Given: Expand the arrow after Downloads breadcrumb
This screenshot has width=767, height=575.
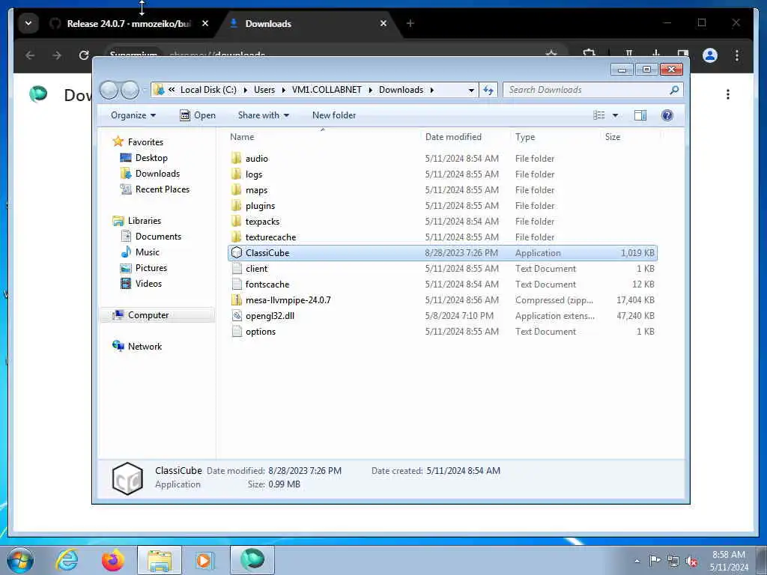Looking at the screenshot, I should point(432,90).
